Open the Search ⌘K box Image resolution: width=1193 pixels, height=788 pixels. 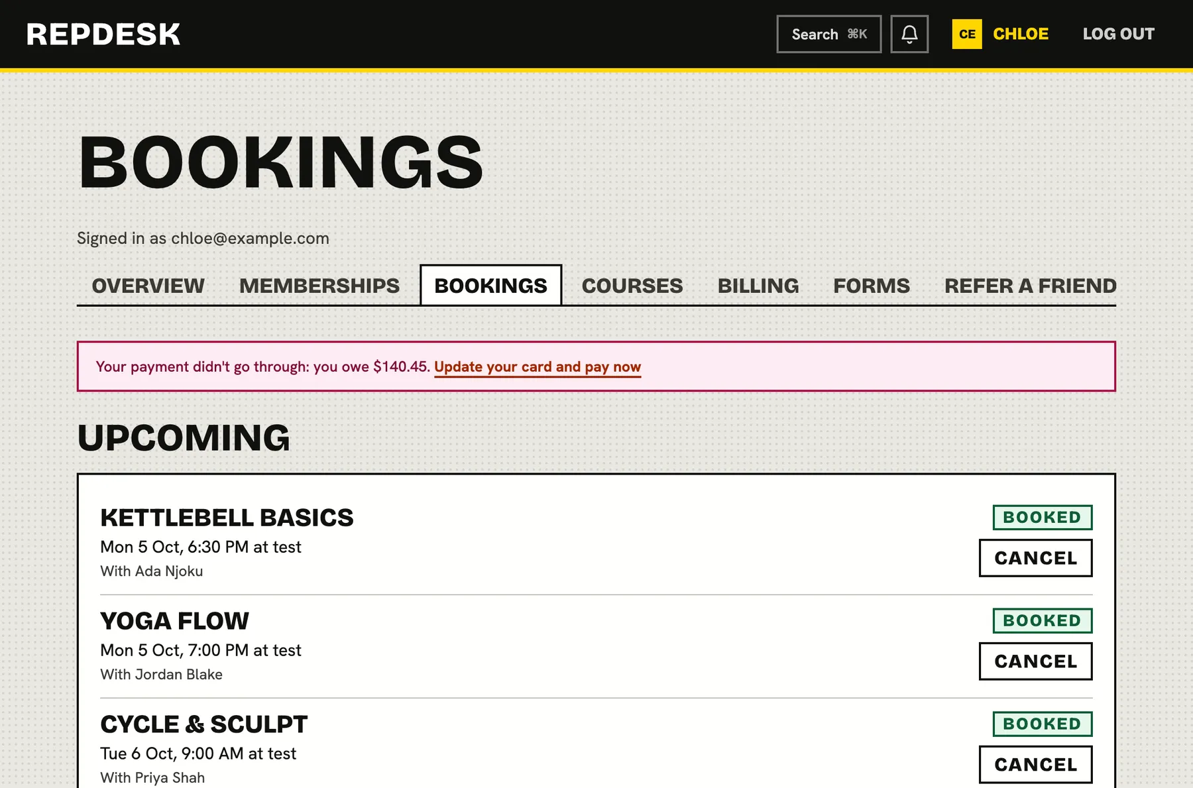click(829, 34)
